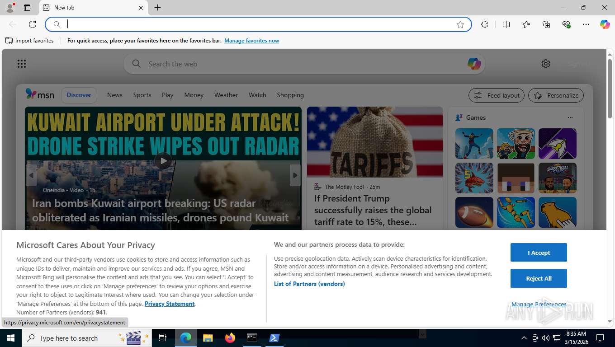Click the msn logo
This screenshot has width=615, height=347.
40,94
